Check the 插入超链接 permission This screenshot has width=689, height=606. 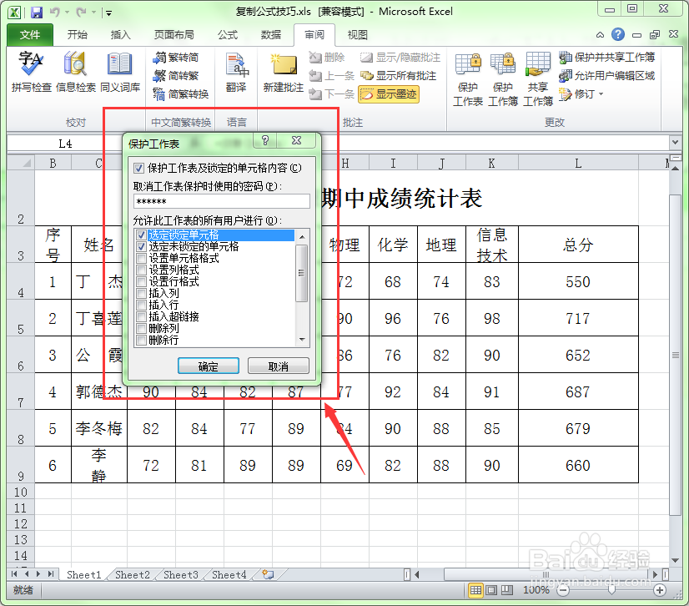141,316
